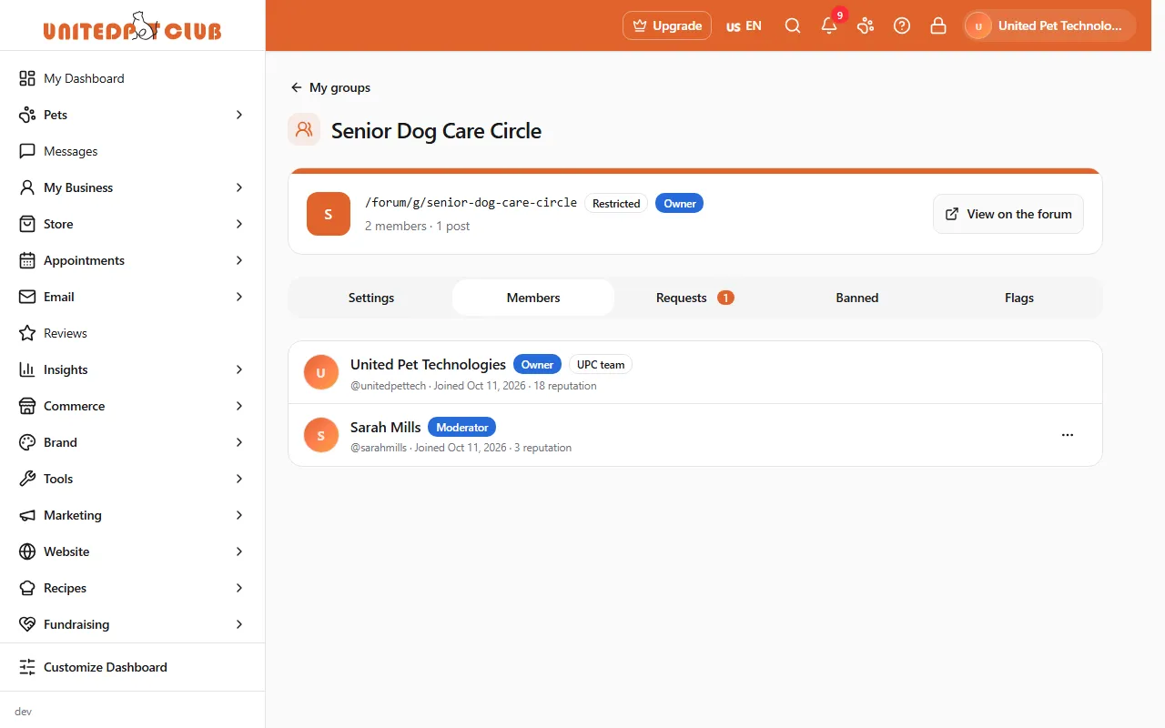Check the notifications bell icon
The image size is (1165, 728).
pyautogui.click(x=829, y=25)
